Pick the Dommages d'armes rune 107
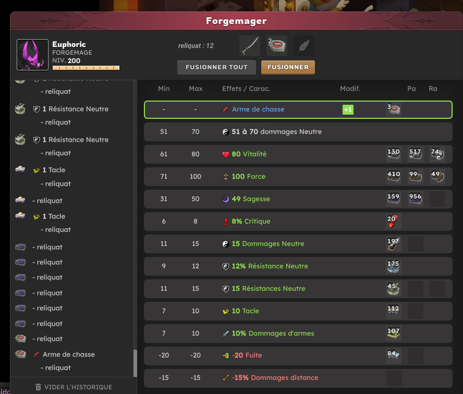463x394 pixels. coord(394,333)
